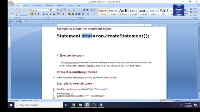This screenshot has height=112, width=200.
Task: Switch to the Mailings tab
Action: point(60,5)
